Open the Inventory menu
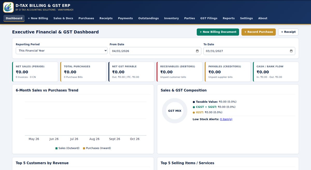311x170 pixels. 171,18
